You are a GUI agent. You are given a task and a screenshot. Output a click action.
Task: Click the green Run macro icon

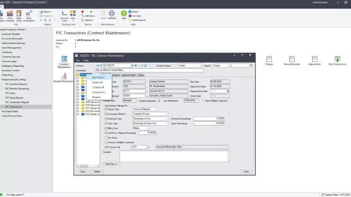[91, 12]
